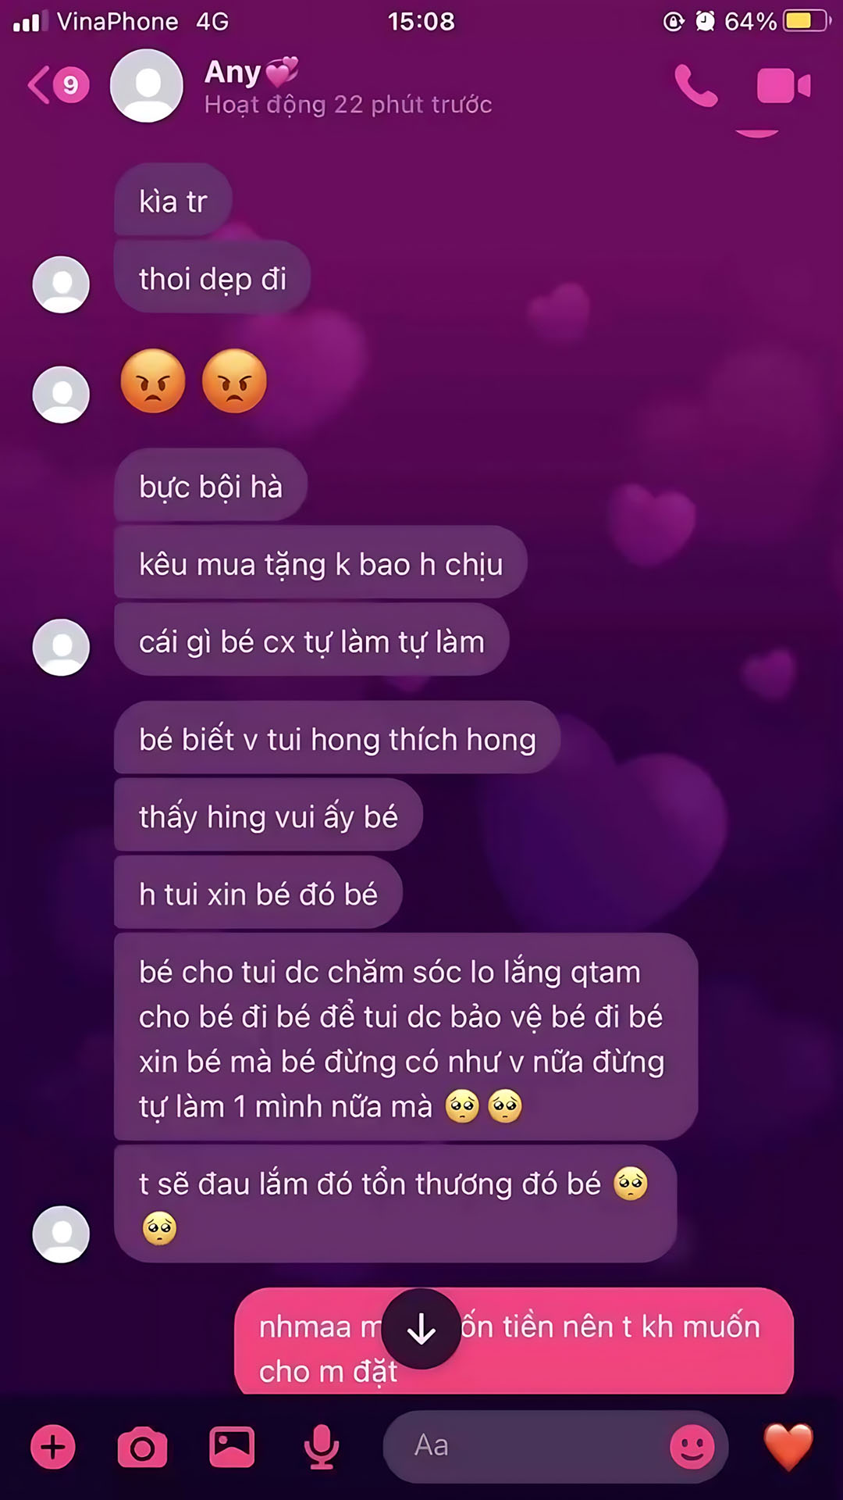
Task: Tap the microphone to record voice
Action: coord(321,1447)
